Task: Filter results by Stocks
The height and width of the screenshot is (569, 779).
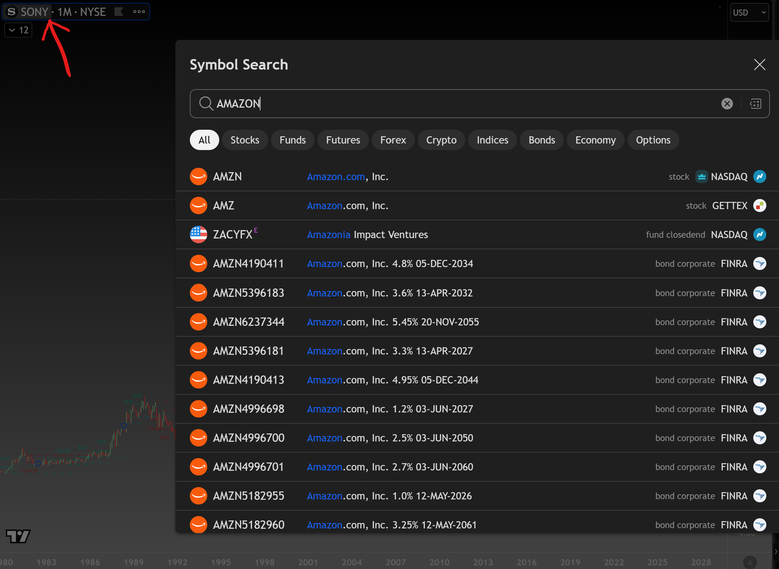Action: click(245, 140)
